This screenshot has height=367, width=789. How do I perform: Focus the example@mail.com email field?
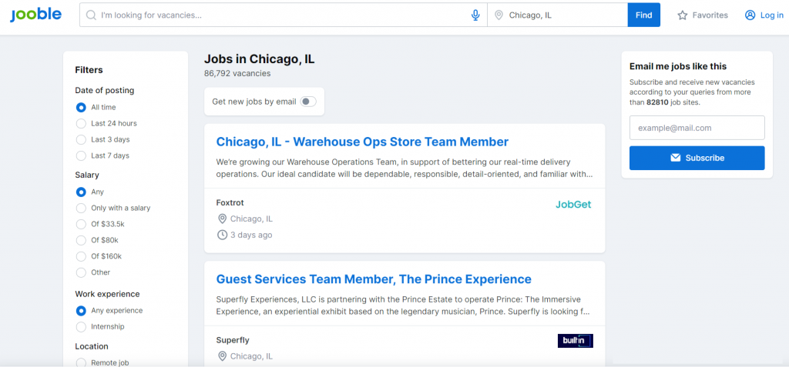tap(697, 128)
